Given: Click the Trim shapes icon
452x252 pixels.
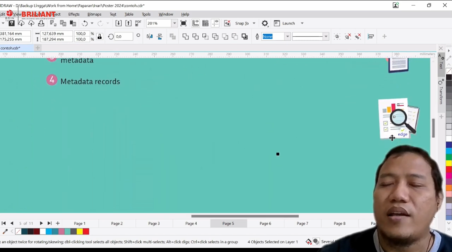Looking at the screenshot, I should 195,36.
